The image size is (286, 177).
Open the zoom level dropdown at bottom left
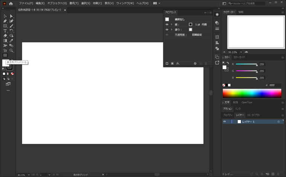tap(28, 175)
